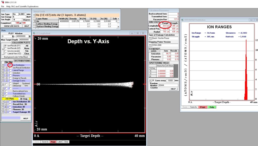Click the A unit button after plot window end value
Image resolution: width=258 pixels, height=146 pixels.
coord(30,36)
